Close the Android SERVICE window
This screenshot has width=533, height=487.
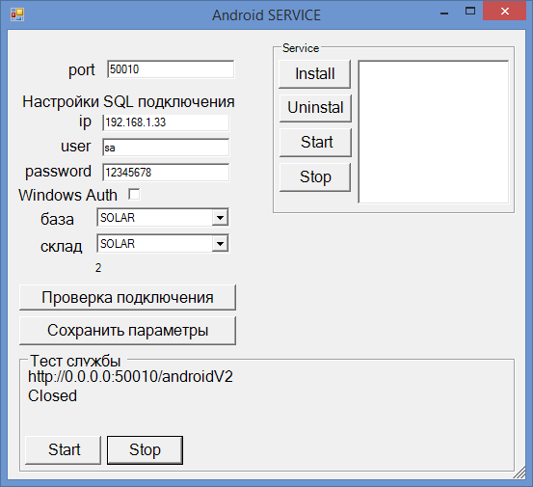[x=504, y=12]
